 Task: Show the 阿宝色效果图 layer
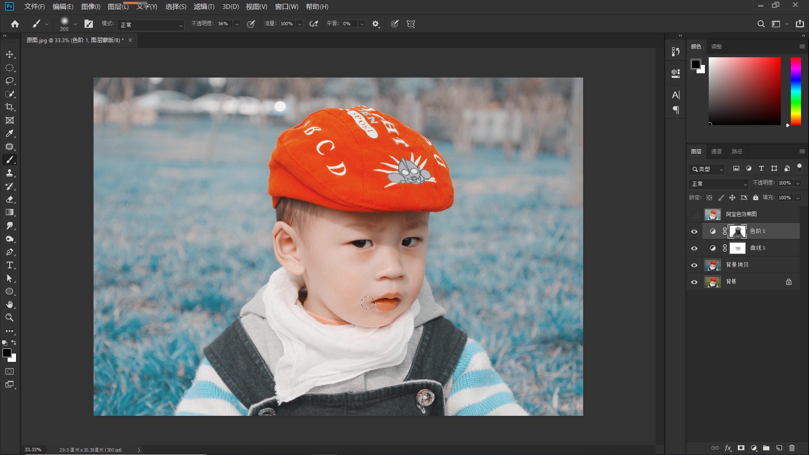click(x=694, y=214)
